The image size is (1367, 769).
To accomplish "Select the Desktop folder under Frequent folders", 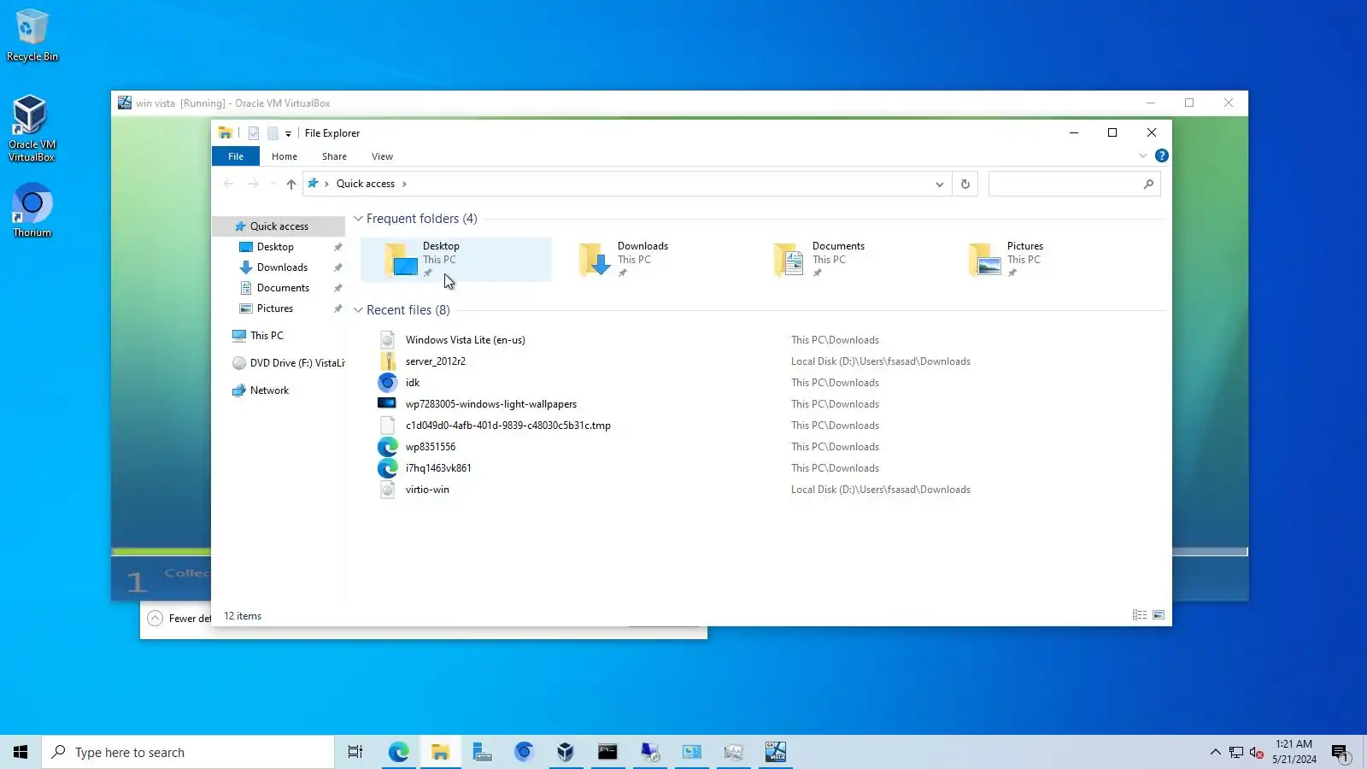I will pos(456,260).
